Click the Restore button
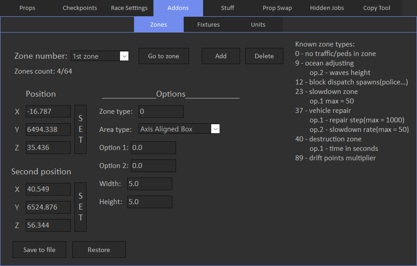Image resolution: width=417 pixels, height=266 pixels. [x=99, y=250]
